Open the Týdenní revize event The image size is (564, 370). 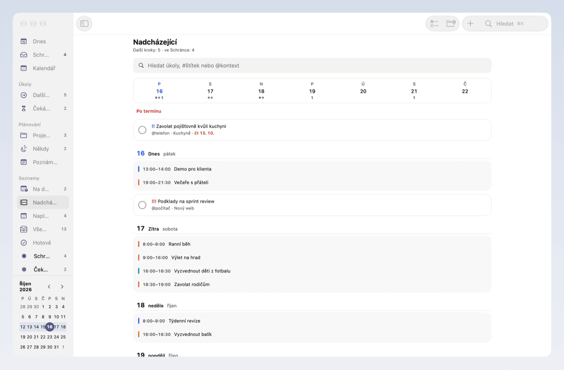tap(312, 321)
